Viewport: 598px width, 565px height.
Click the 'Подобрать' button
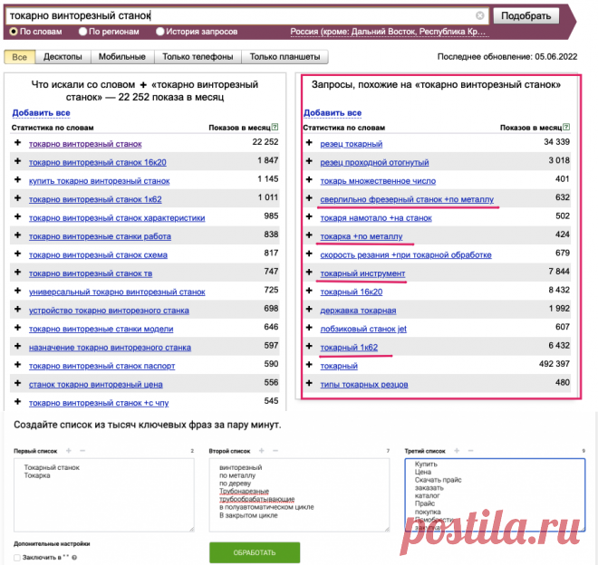click(526, 15)
